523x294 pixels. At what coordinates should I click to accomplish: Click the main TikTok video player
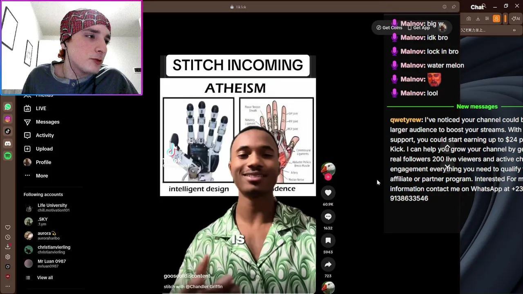click(238, 175)
